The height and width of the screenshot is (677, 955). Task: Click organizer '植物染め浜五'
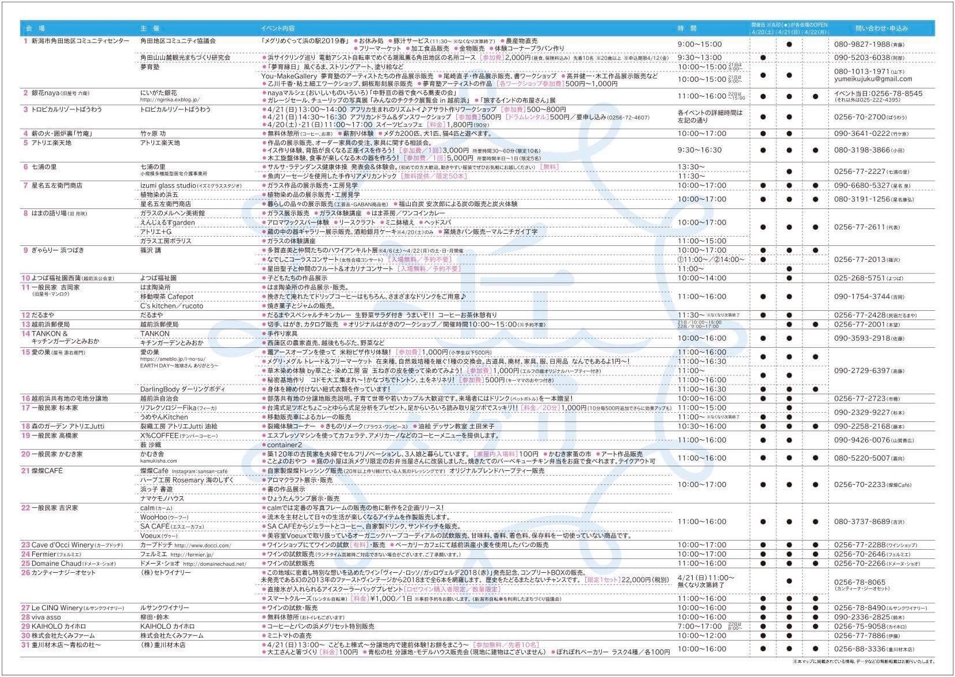(159, 195)
